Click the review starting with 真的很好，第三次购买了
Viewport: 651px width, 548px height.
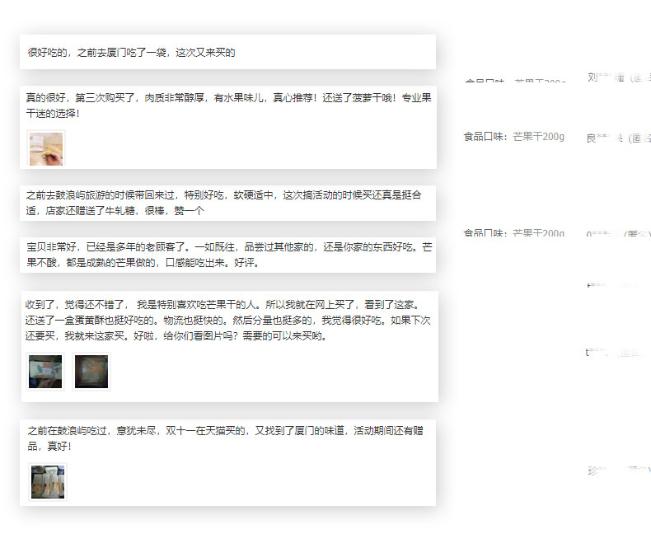click(x=228, y=105)
